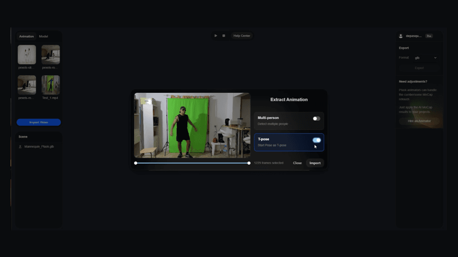Open the Help Center
This screenshot has height=257, width=458.
[x=241, y=36]
